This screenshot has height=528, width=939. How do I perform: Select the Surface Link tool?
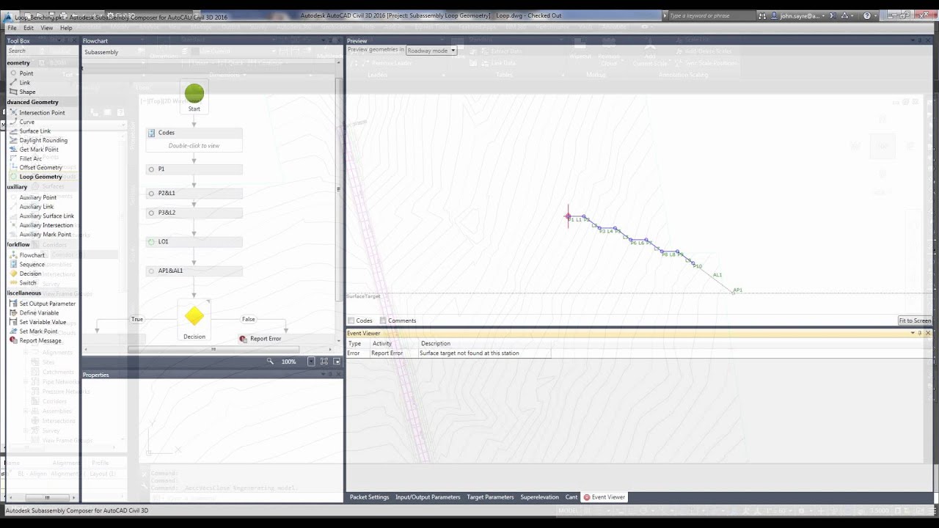[x=35, y=131]
